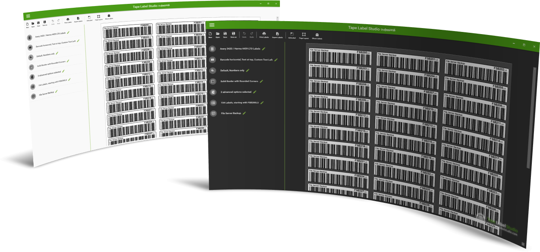The height and width of the screenshot is (252, 540).
Task: Click 'File Server Backup' sidebar text, dark window
Action: click(x=231, y=113)
